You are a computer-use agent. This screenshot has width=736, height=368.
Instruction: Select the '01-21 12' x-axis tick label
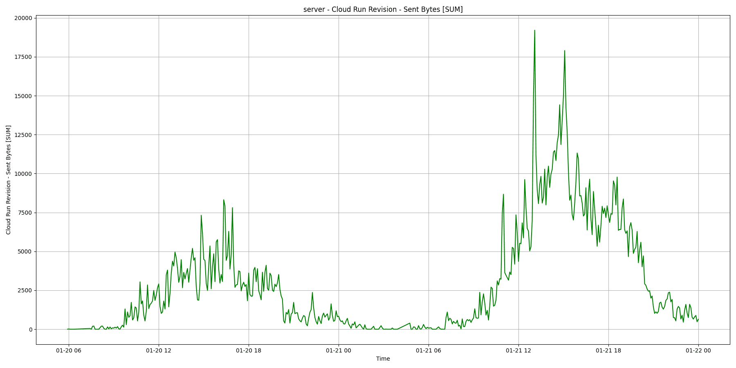coord(518,350)
